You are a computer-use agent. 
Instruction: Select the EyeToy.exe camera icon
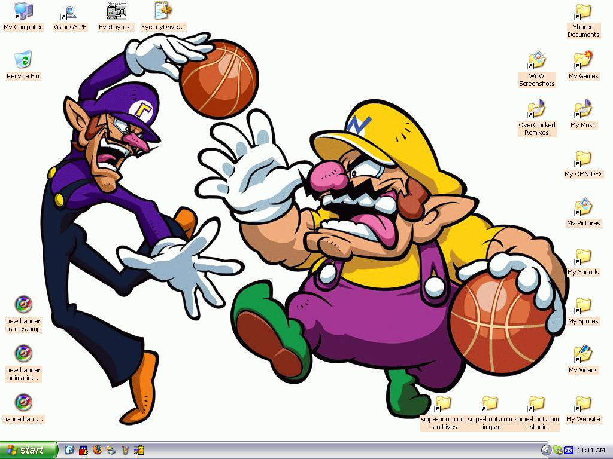116,11
